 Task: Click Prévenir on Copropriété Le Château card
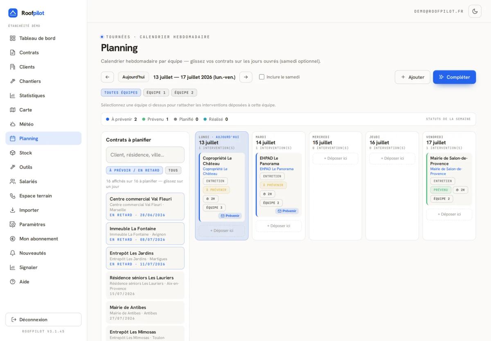tap(230, 216)
